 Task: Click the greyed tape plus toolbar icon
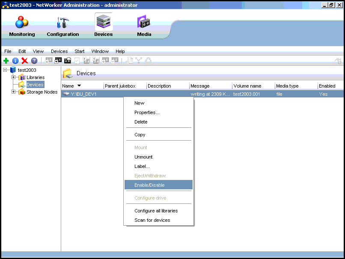[x=105, y=60]
